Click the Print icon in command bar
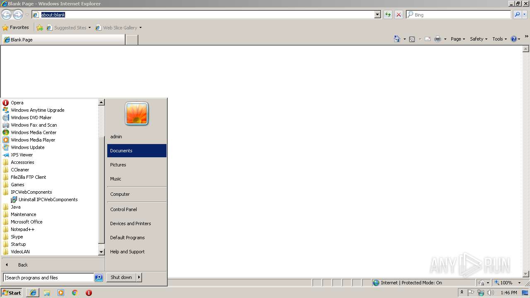The width and height of the screenshot is (530, 298). pos(438,39)
